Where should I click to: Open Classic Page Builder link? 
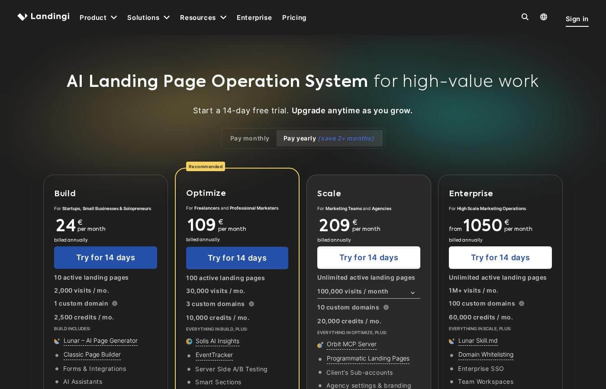(92, 355)
